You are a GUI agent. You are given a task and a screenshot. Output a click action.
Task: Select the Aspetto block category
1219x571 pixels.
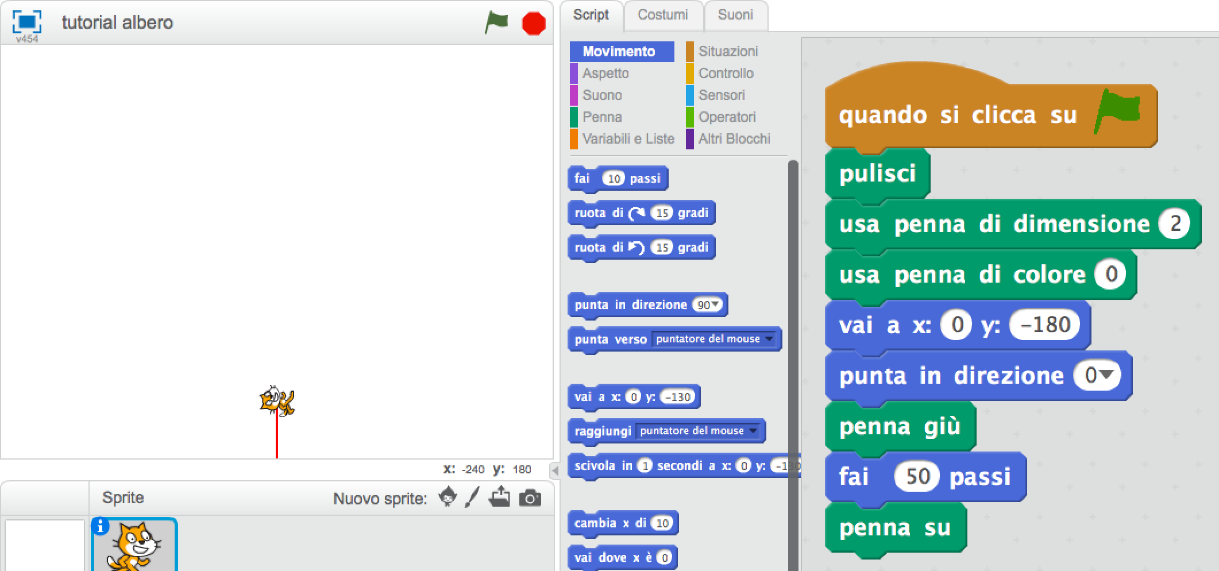[605, 73]
